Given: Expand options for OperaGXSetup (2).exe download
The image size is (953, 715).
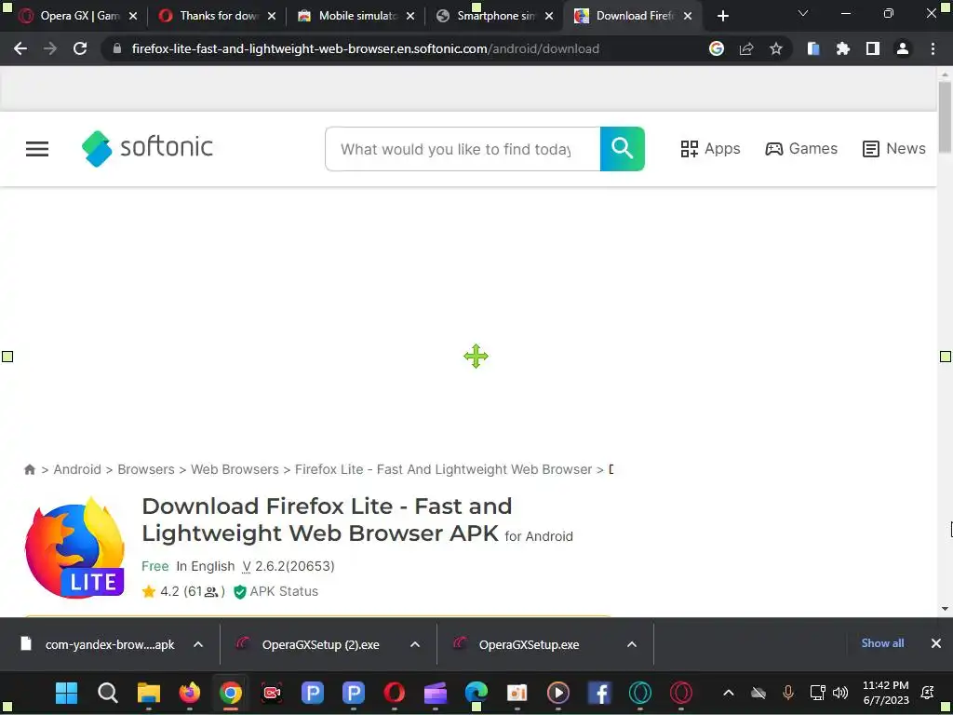Looking at the screenshot, I should 415,644.
